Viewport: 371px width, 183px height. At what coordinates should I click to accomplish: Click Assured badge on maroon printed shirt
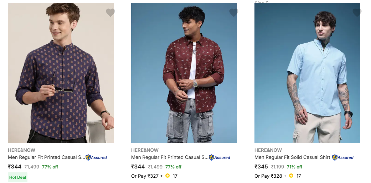(x=220, y=157)
